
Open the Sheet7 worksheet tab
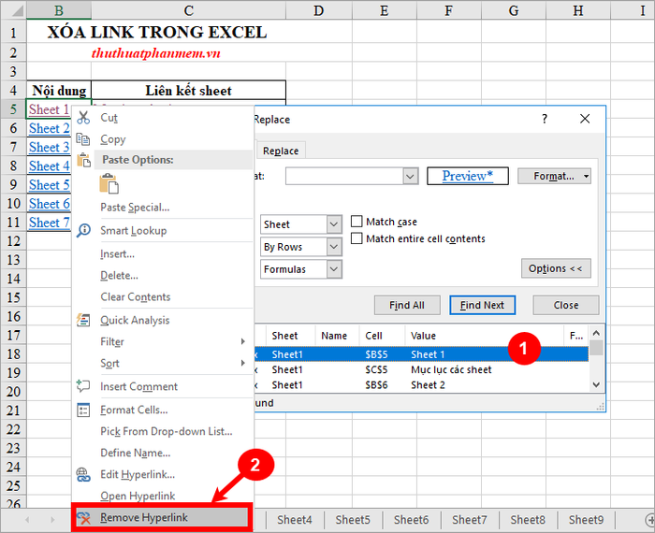(470, 520)
